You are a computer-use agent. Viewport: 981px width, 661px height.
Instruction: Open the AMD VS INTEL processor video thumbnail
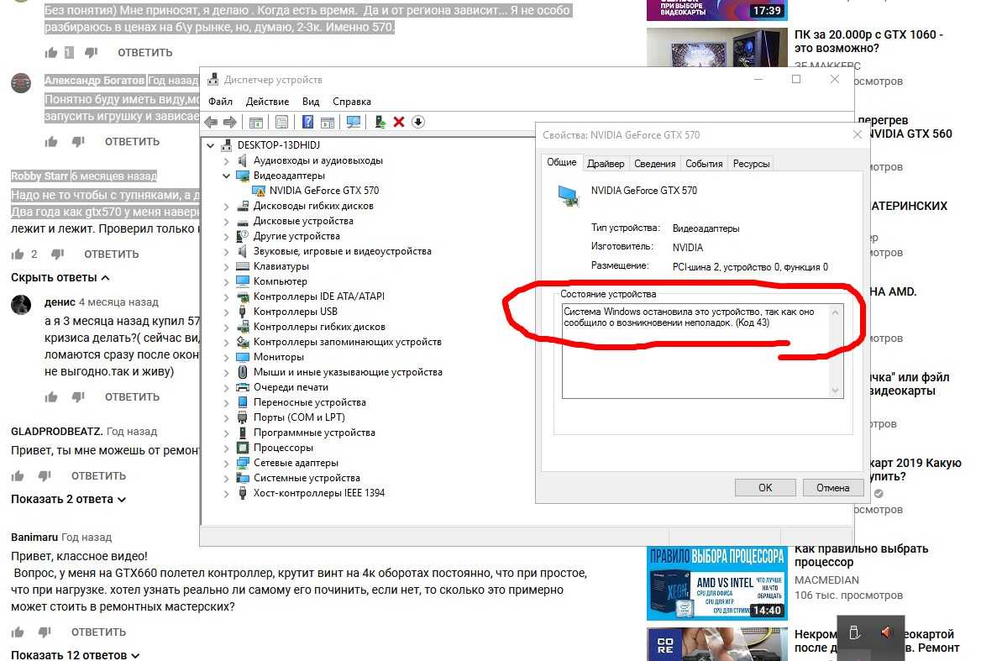(716, 583)
